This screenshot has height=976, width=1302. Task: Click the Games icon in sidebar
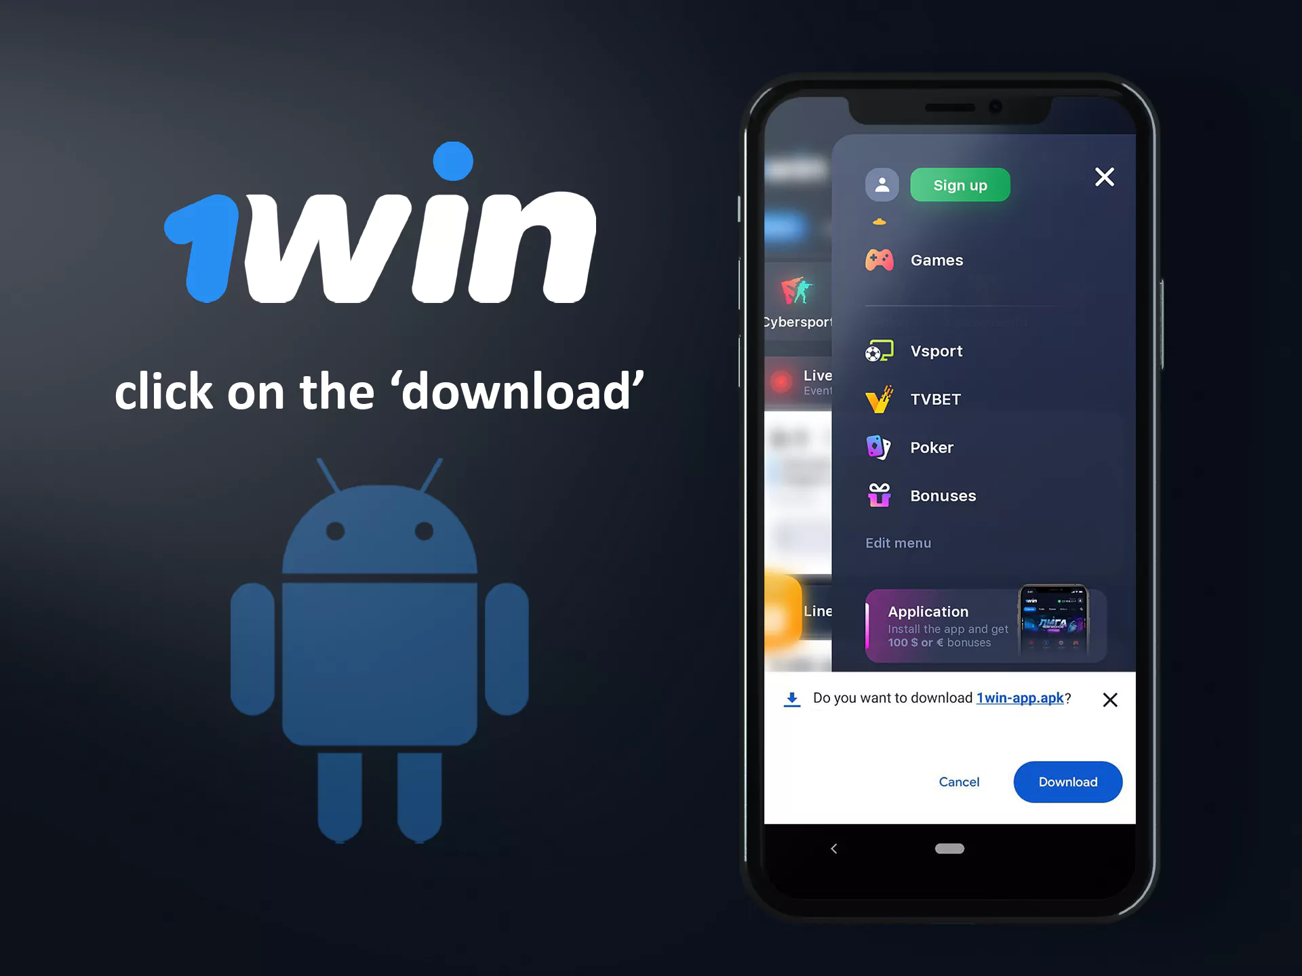point(879,258)
